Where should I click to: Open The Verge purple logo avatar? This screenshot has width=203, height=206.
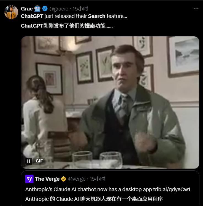click(29, 179)
